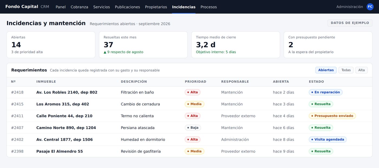Select Av. Los Robles 2140, dep 802
The width and height of the screenshot is (379, 168).
[67, 92]
